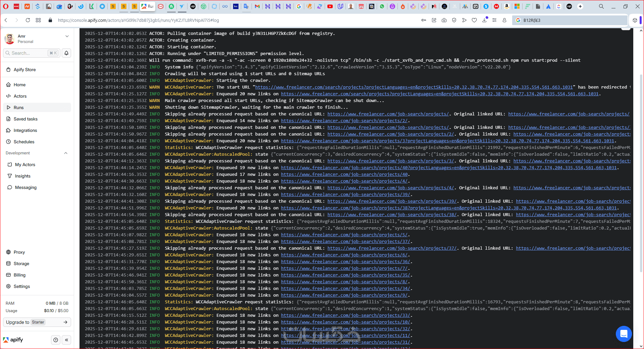
Task: Open Storage page
Action: 37,264
